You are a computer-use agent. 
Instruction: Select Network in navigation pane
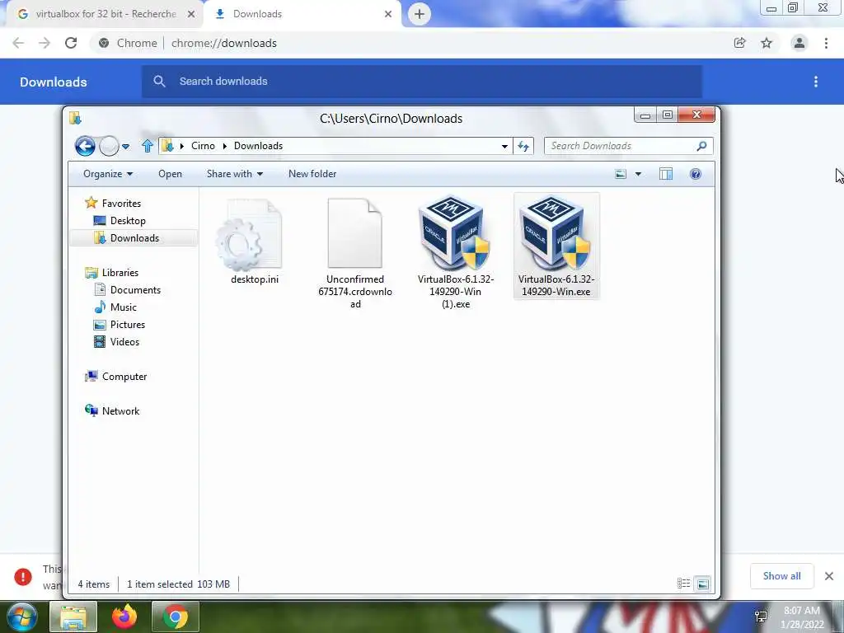112,410
